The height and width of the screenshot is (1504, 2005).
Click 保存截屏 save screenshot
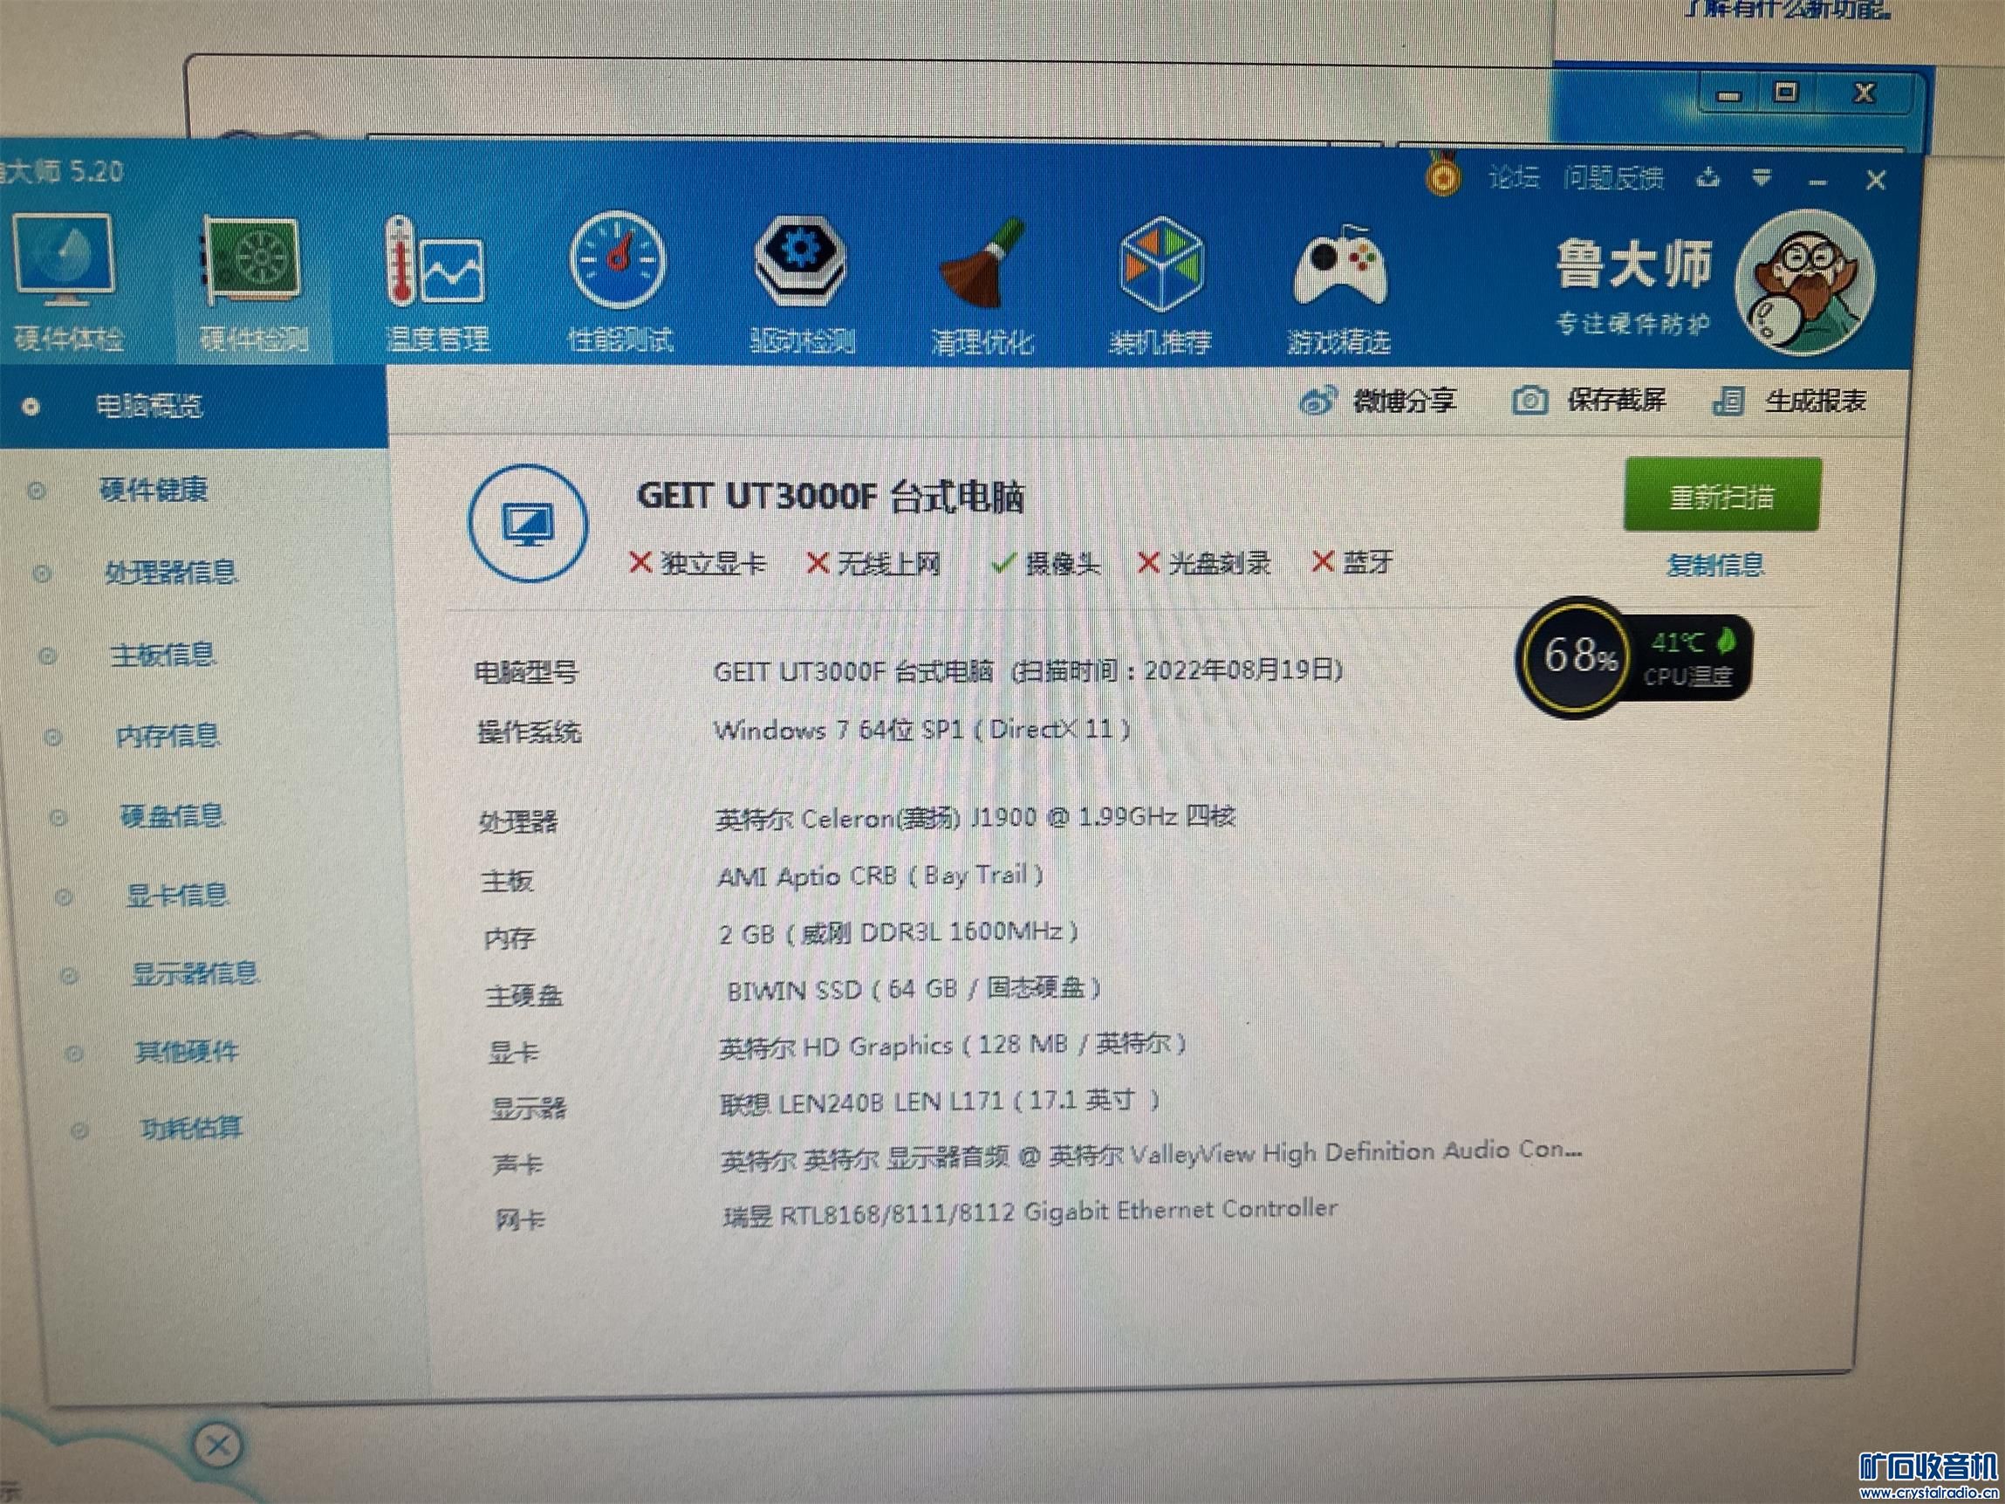(1589, 400)
